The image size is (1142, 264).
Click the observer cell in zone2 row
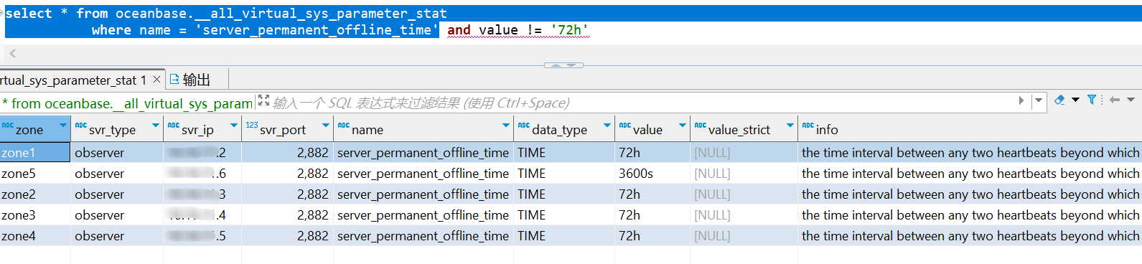117,194
